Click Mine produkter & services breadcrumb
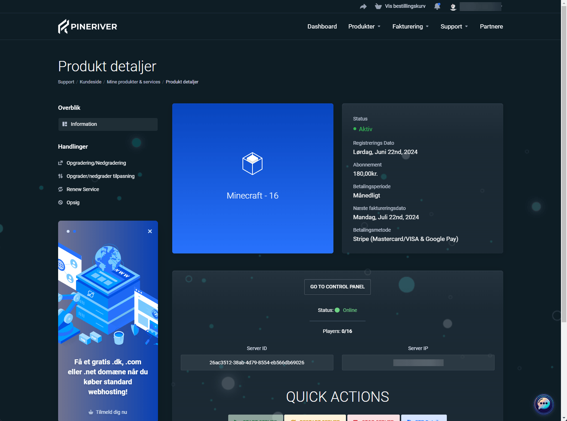The image size is (567, 421). 134,82
